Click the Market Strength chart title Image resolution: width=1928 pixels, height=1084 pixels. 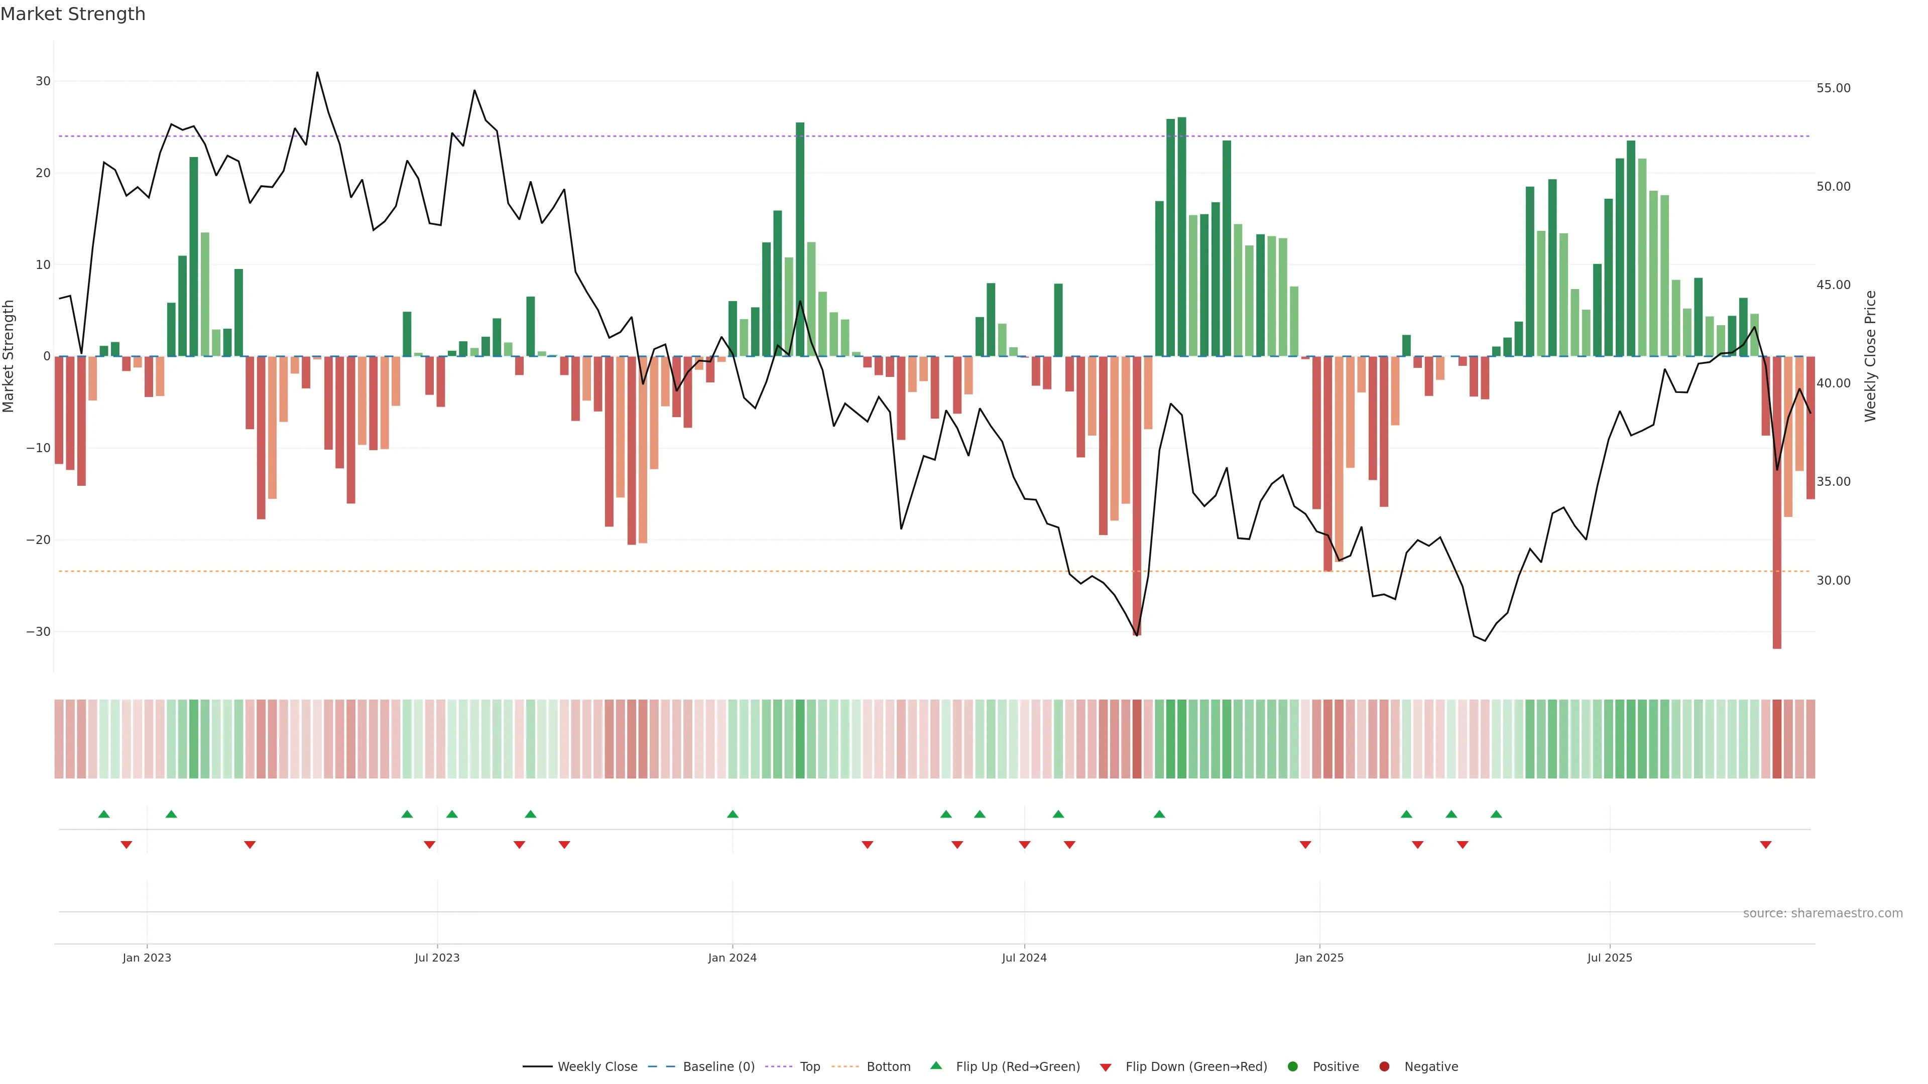pos(73,14)
